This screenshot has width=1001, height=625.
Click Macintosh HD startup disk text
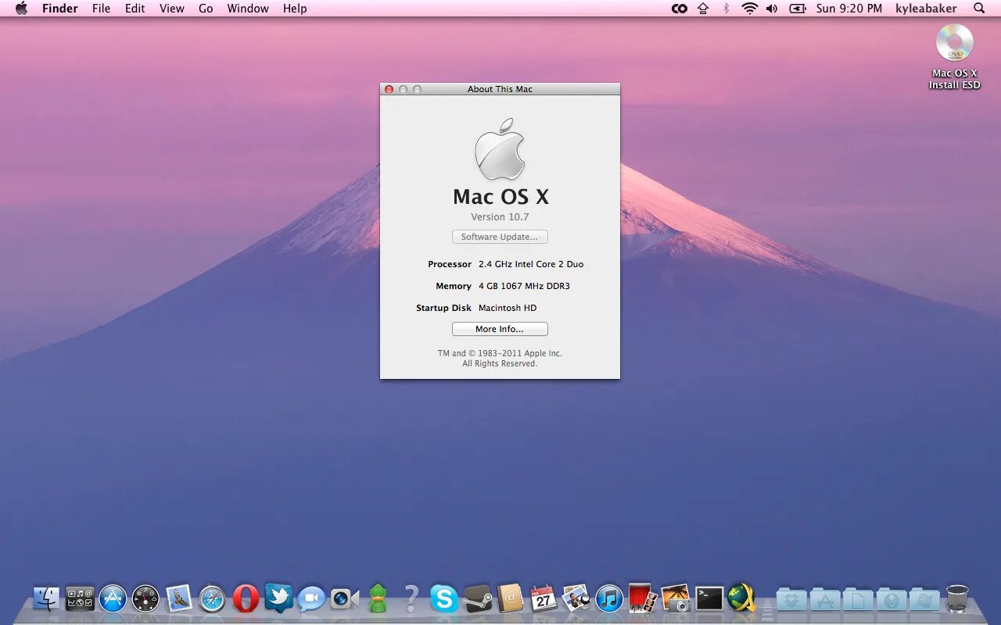508,308
